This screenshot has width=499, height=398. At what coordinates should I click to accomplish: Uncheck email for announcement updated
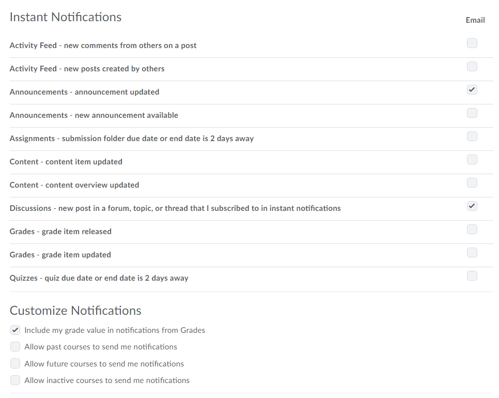tap(472, 90)
